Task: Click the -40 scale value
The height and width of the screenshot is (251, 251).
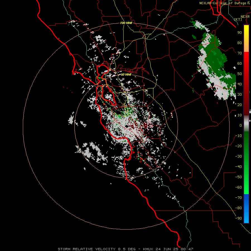Action: pos(238,167)
